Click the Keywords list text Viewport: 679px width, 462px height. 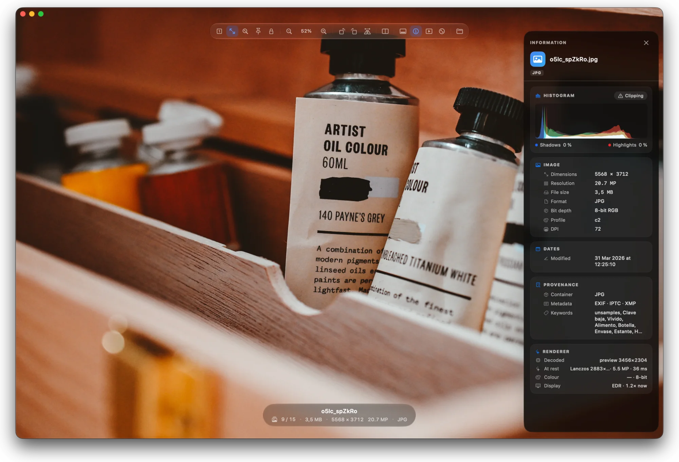tap(618, 322)
